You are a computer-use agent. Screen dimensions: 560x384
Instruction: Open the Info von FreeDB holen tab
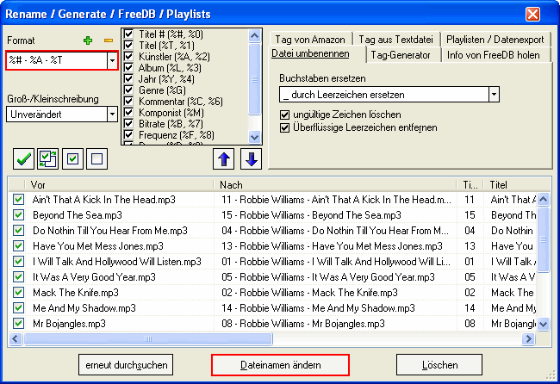point(493,55)
